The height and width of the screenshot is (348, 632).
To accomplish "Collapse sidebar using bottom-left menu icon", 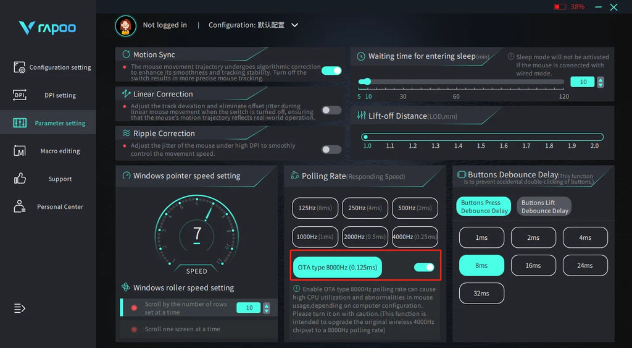I will click(19, 308).
